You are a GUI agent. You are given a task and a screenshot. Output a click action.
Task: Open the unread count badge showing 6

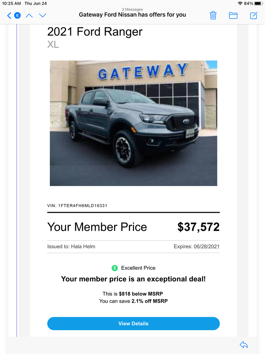point(17,16)
